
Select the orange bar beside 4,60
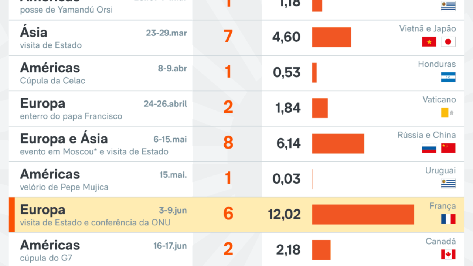(331, 37)
